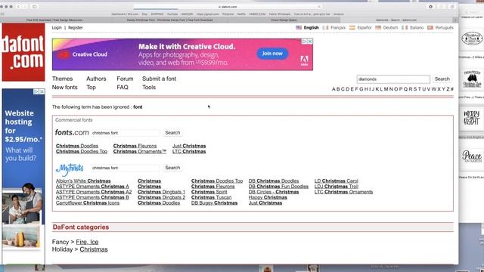Click the dafont.com red logo
Viewport: 484px width, 272px height.
[x=23, y=52]
